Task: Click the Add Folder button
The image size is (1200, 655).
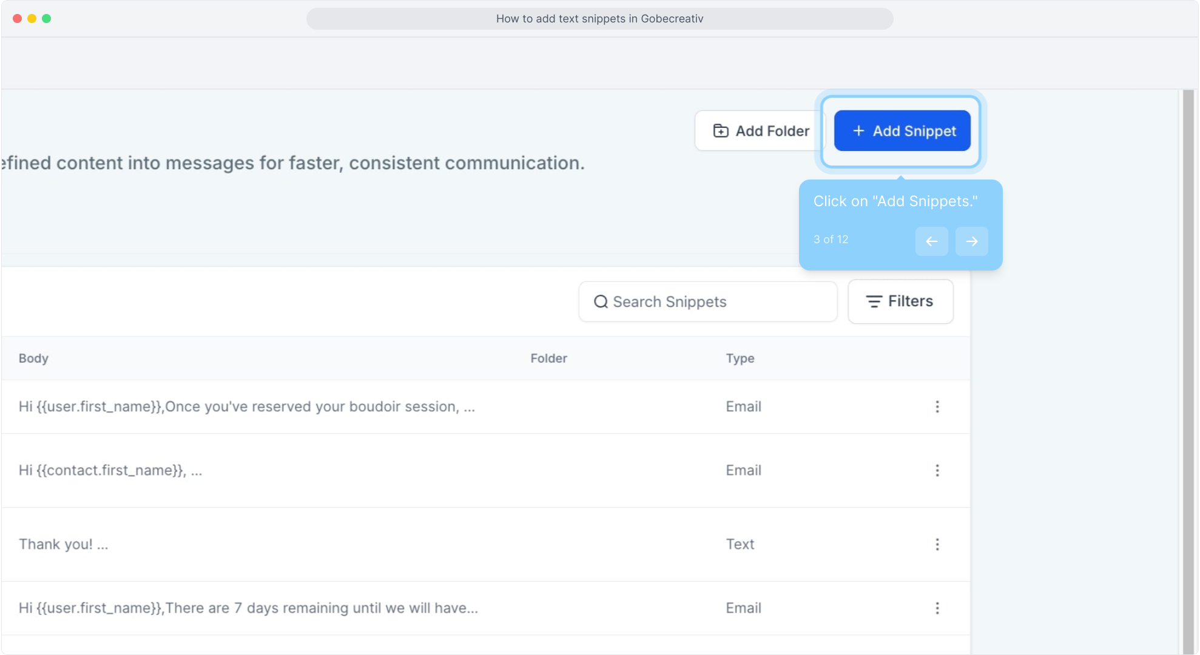Action: tap(761, 131)
